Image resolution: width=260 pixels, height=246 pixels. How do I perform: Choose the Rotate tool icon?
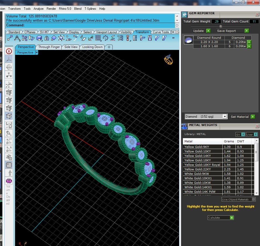[x=32, y=38]
